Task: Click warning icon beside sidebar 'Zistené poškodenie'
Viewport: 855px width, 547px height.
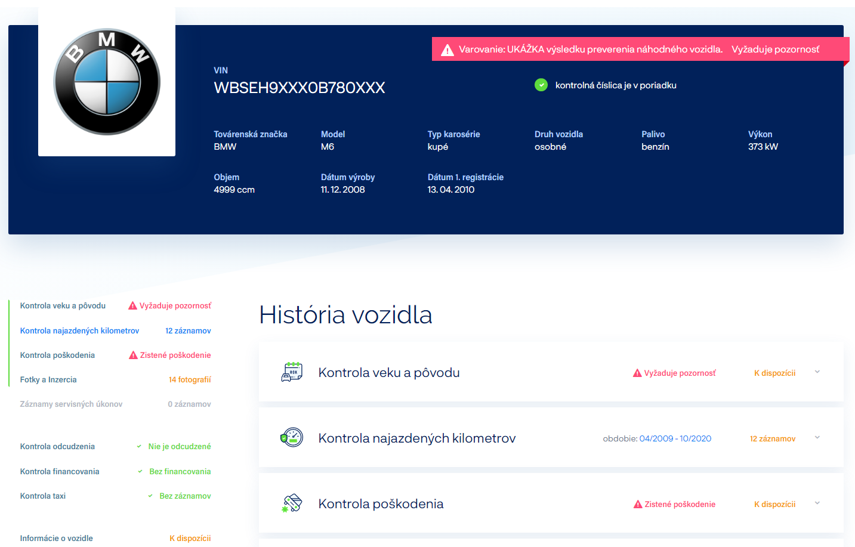Action: tap(134, 356)
